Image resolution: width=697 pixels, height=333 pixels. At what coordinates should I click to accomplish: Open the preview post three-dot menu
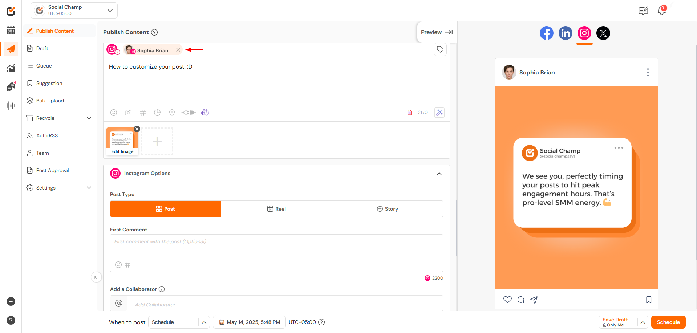[x=648, y=72]
